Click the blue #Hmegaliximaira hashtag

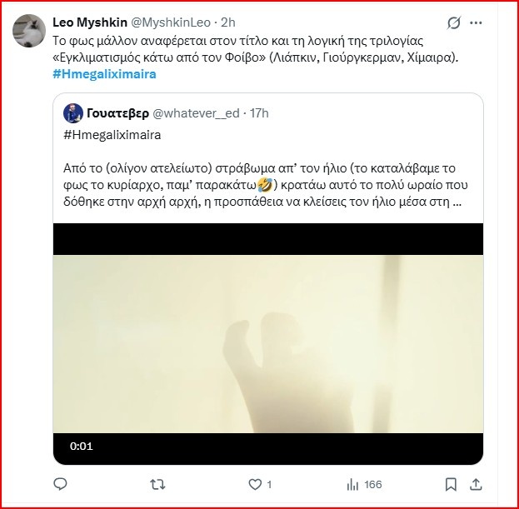click(x=104, y=74)
